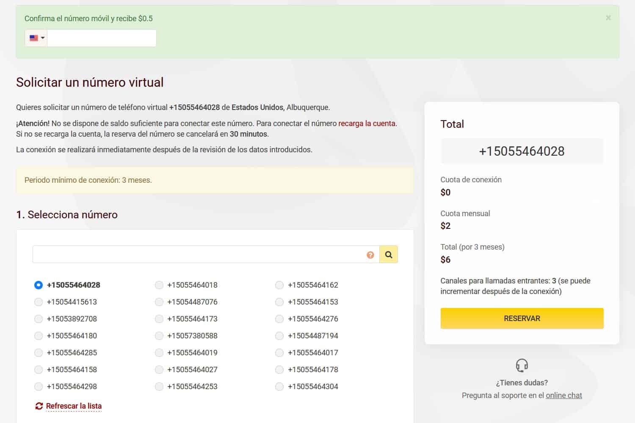Image resolution: width=635 pixels, height=423 pixels.
Task: Select radio button for +15055464304
Action: (279, 387)
